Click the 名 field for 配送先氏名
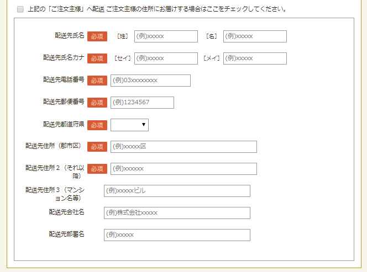Screen dimensions: 367x272 click(x=255, y=36)
